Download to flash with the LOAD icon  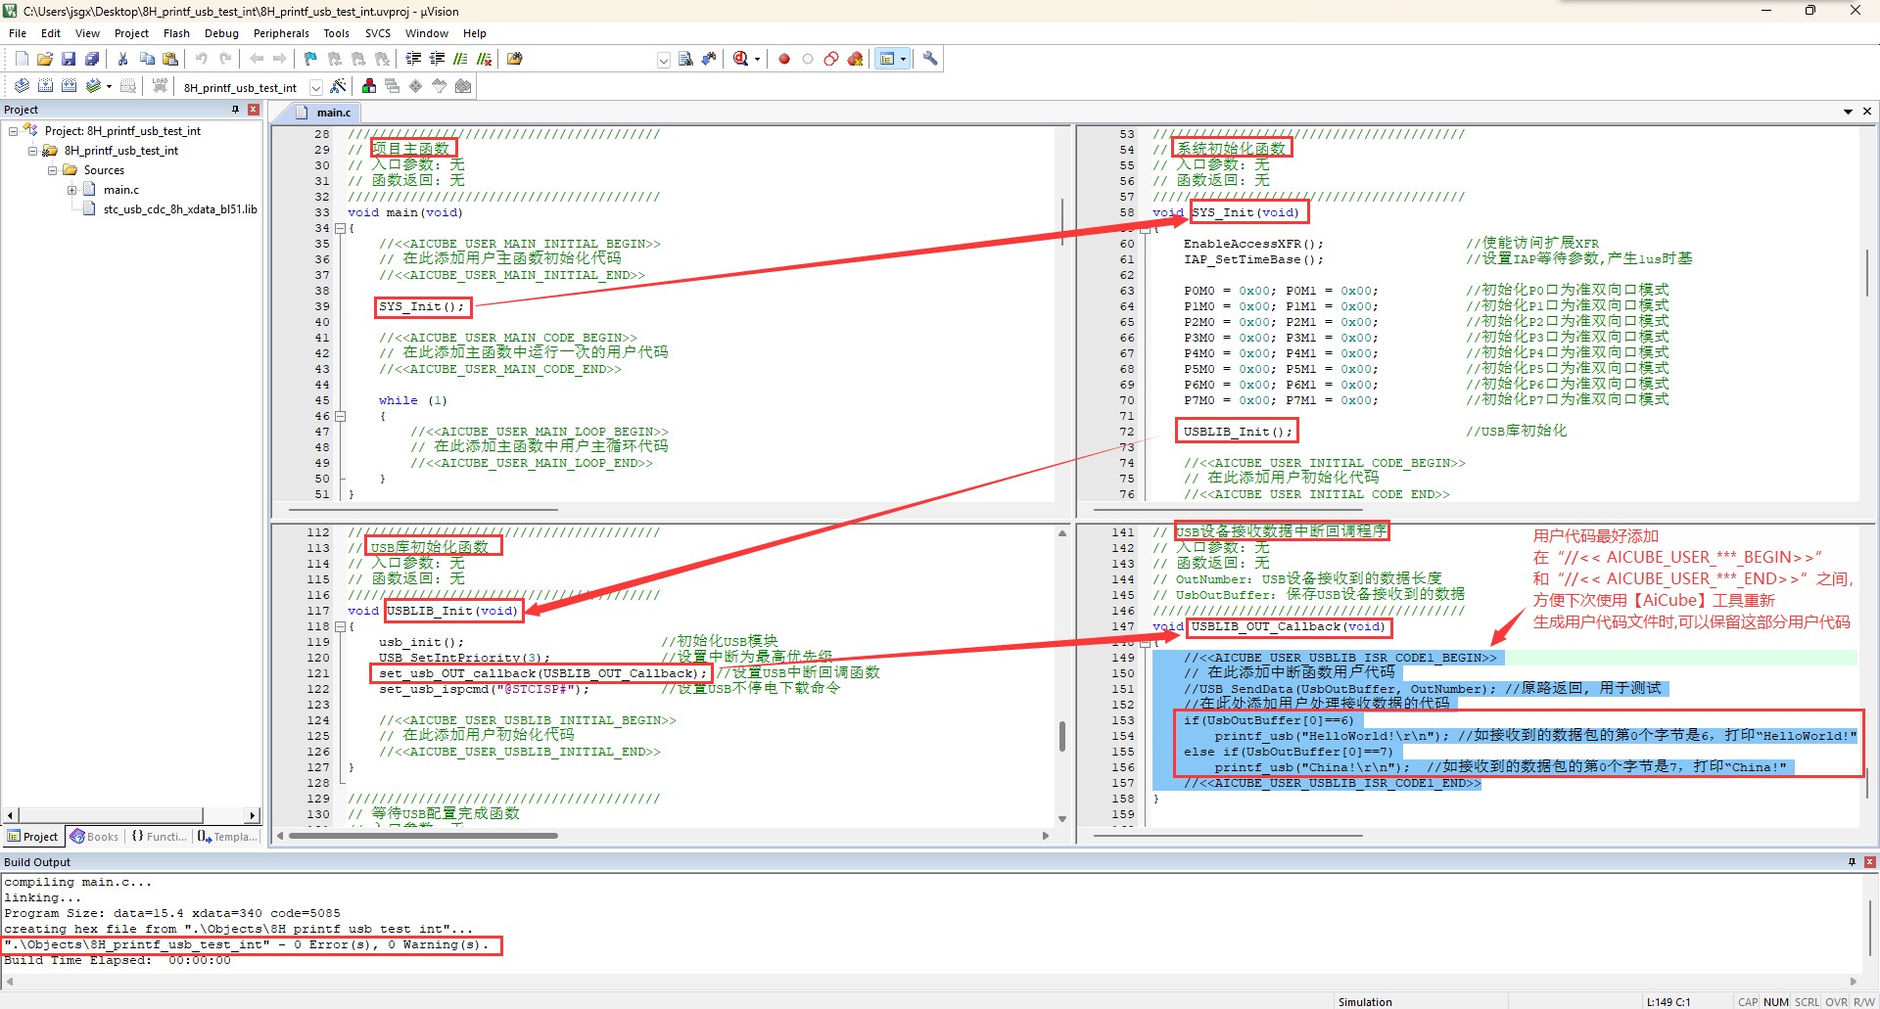tap(160, 86)
